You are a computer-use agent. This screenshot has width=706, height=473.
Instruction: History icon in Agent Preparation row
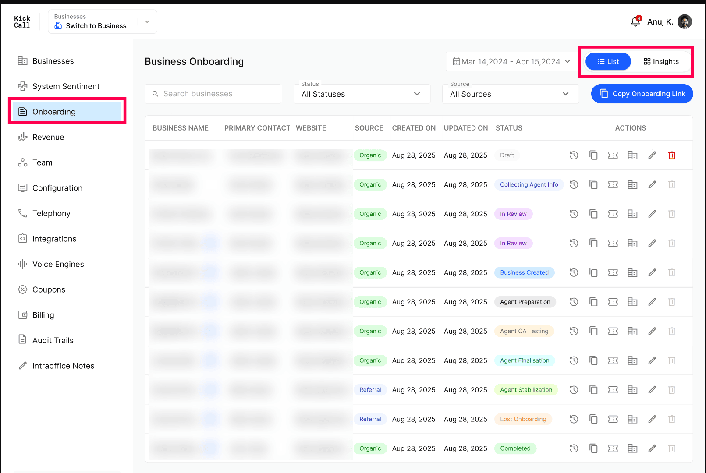click(574, 302)
